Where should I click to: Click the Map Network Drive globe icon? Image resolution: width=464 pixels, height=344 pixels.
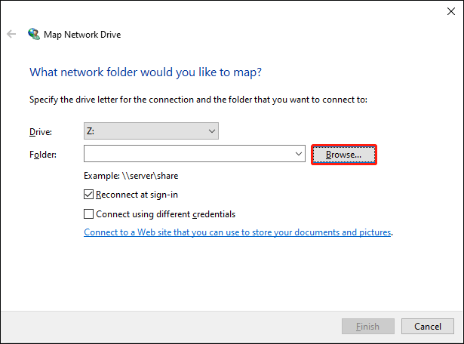(34, 34)
